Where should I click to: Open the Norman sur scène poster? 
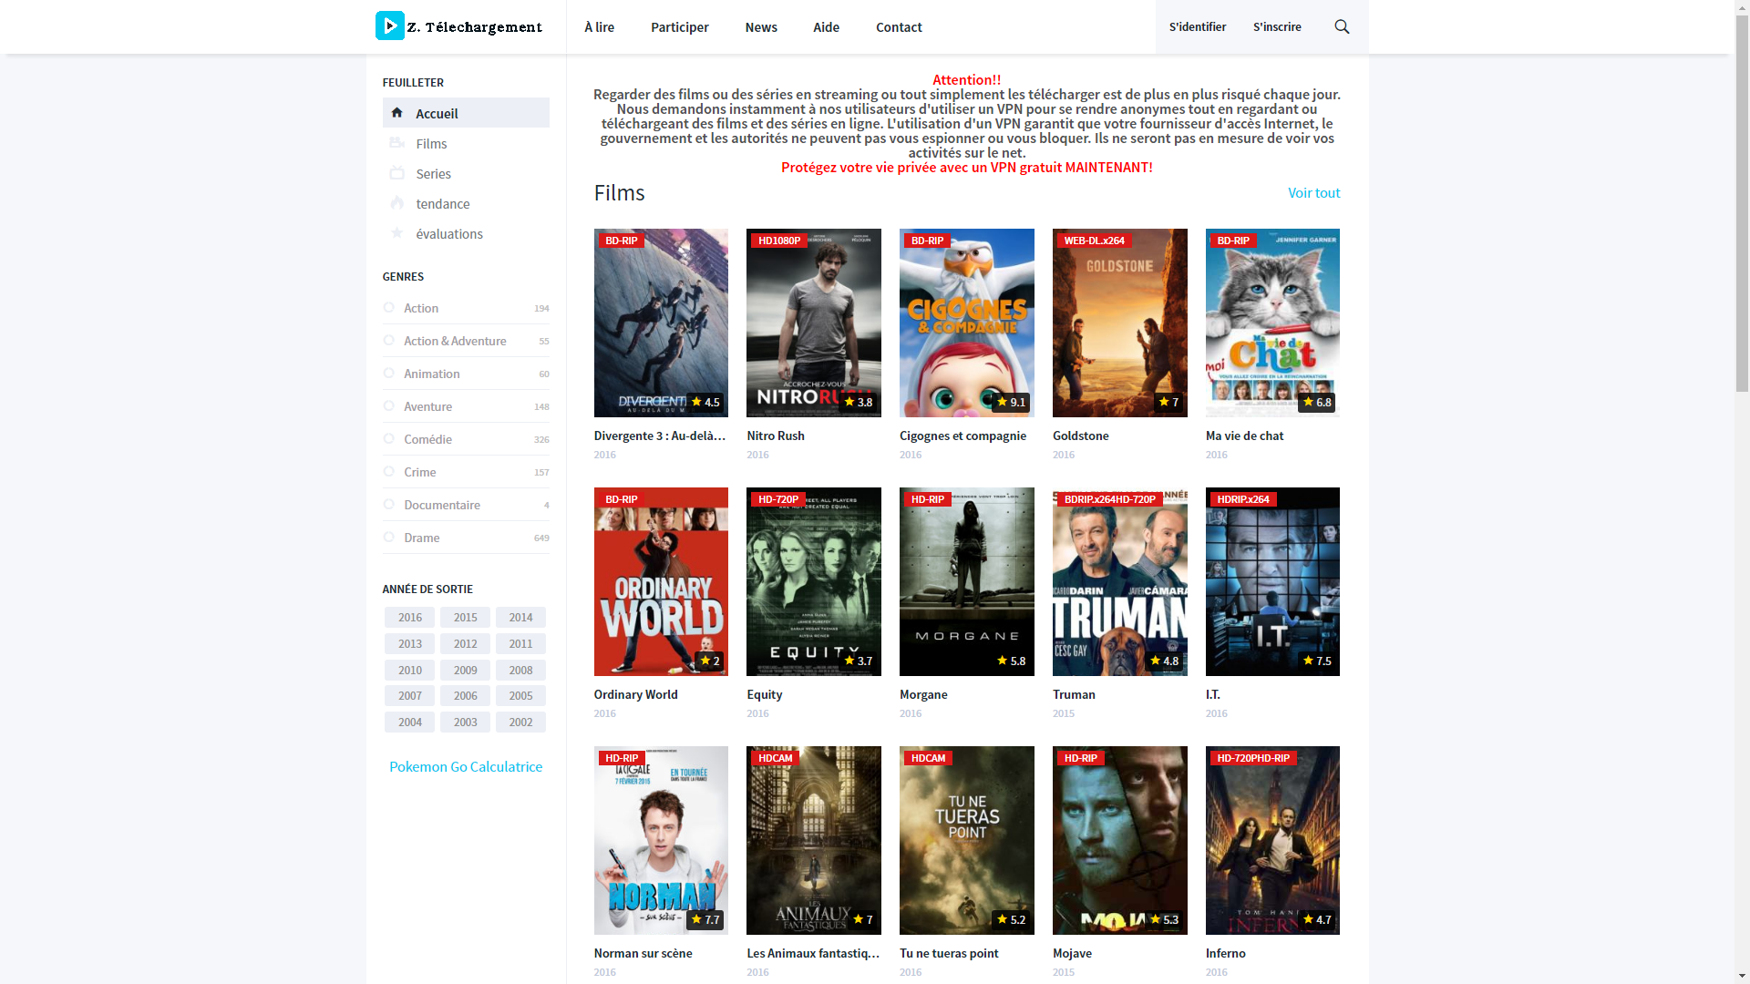pos(661,840)
